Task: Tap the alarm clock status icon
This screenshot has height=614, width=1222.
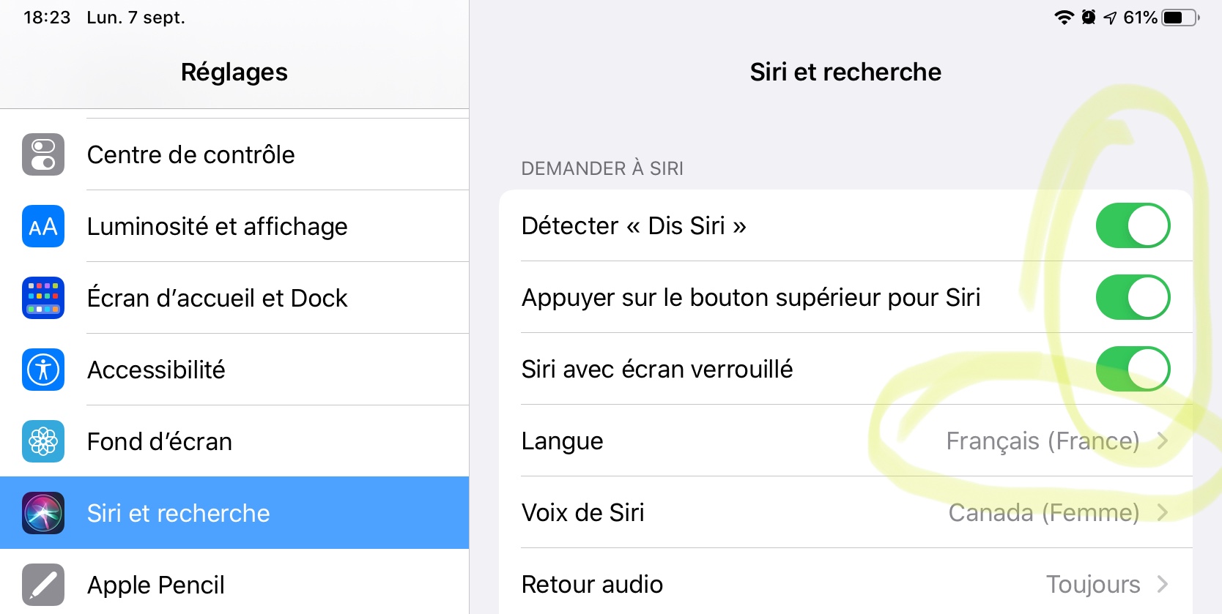Action: [1089, 18]
